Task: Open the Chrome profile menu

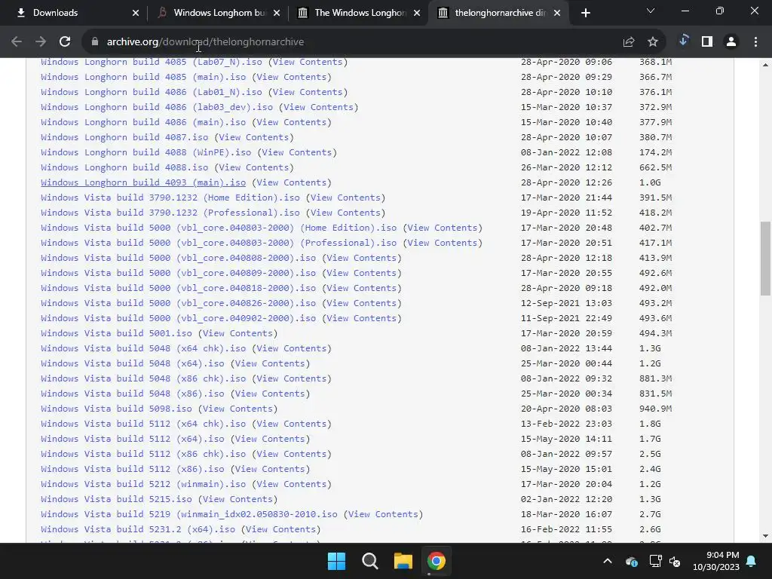Action: (731, 42)
